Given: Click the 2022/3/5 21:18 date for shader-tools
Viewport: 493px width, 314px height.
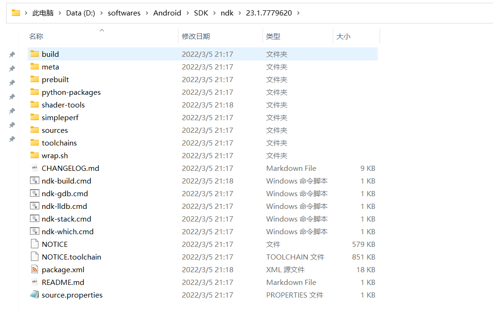Looking at the screenshot, I should [208, 105].
